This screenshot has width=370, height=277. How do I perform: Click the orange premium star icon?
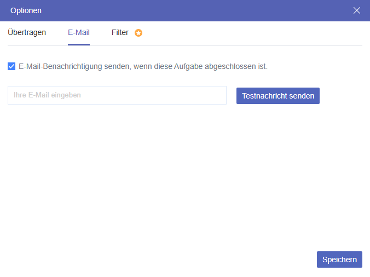pyautogui.click(x=138, y=33)
